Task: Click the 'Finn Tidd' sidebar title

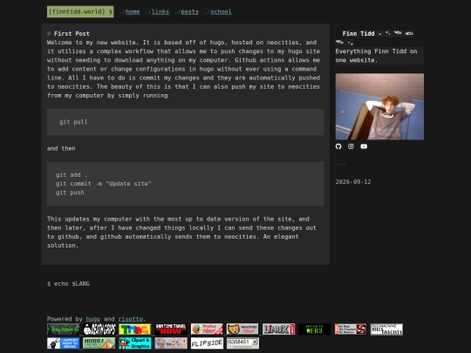Action: [x=358, y=33]
